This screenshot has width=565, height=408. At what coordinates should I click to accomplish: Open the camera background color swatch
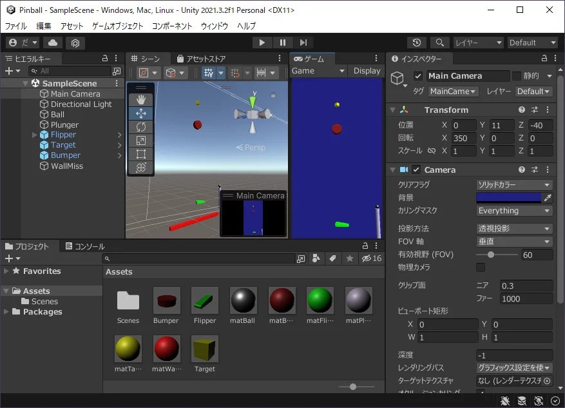[508, 197]
